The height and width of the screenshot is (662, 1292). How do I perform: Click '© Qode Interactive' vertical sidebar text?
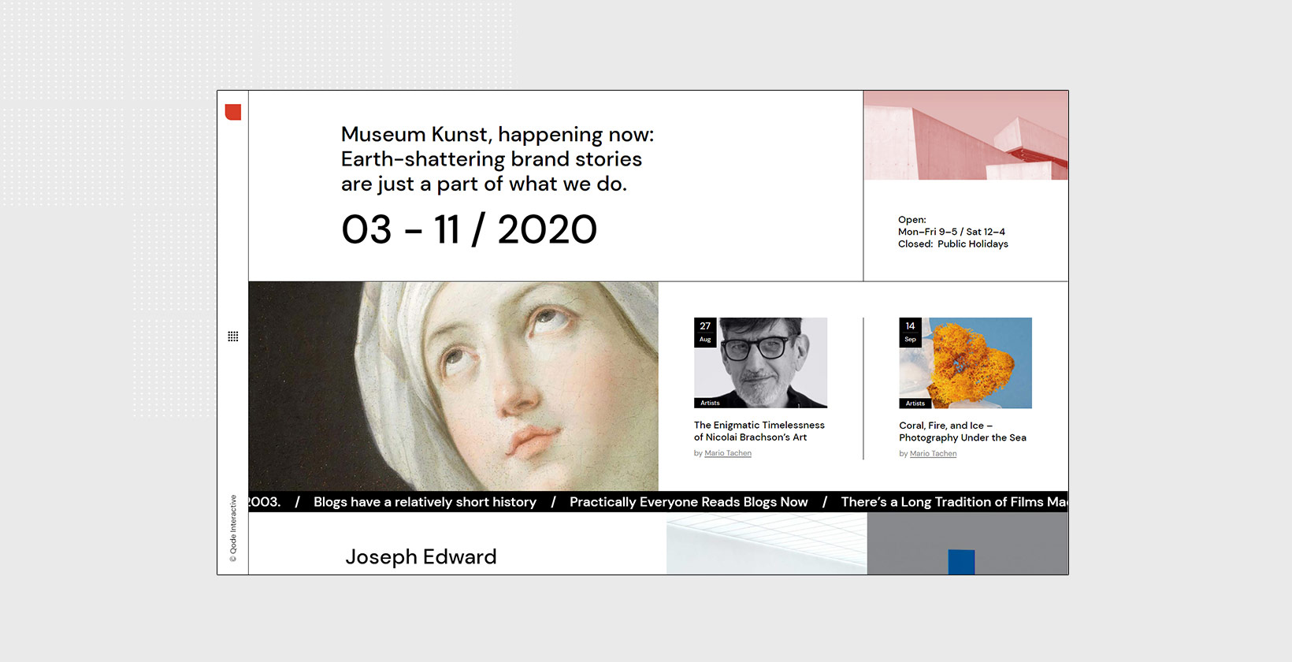233,528
